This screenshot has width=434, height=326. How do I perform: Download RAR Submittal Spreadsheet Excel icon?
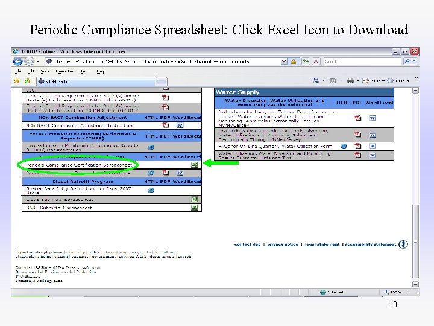click(195, 207)
